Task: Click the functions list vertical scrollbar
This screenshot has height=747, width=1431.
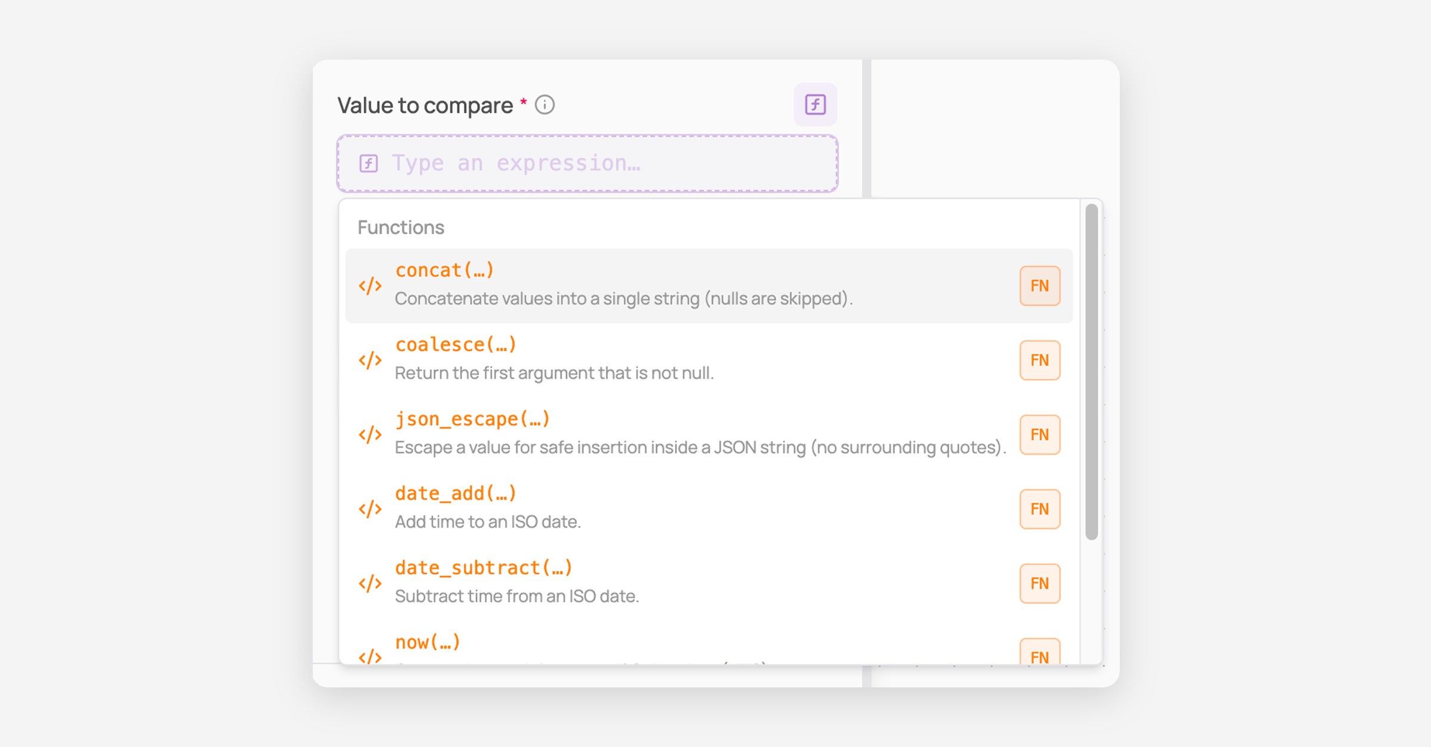Action: click(1092, 372)
